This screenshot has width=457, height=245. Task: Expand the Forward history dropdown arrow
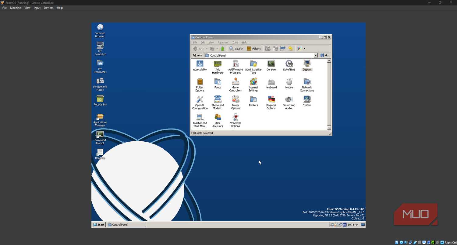217,49
